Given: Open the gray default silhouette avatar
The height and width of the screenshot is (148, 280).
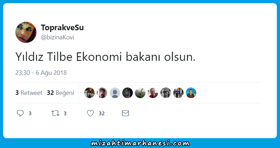Looking at the screenshot, I should pos(115,93).
